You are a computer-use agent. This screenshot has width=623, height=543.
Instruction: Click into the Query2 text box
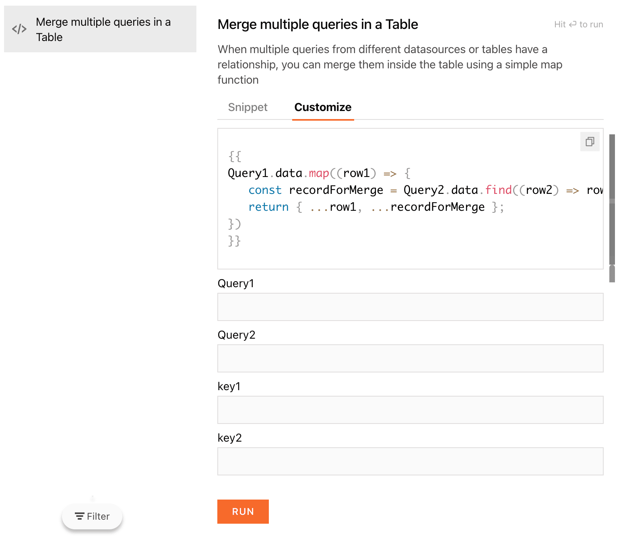410,358
